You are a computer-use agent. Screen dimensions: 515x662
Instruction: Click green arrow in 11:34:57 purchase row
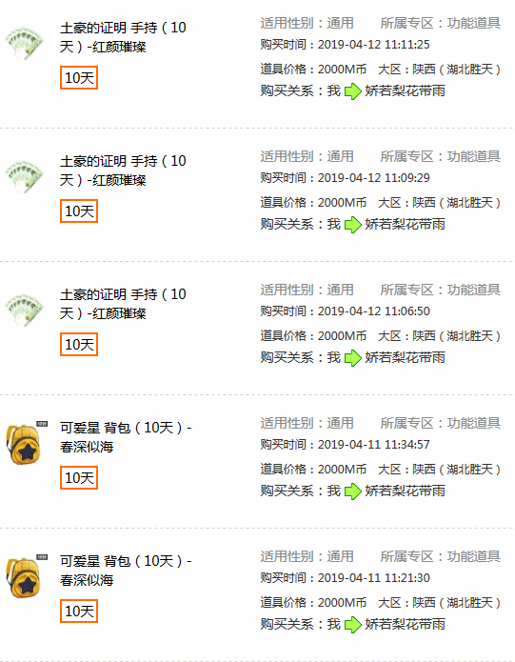pos(352,491)
